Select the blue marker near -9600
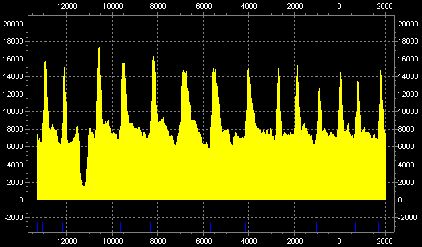422x247 pixels. 120,227
